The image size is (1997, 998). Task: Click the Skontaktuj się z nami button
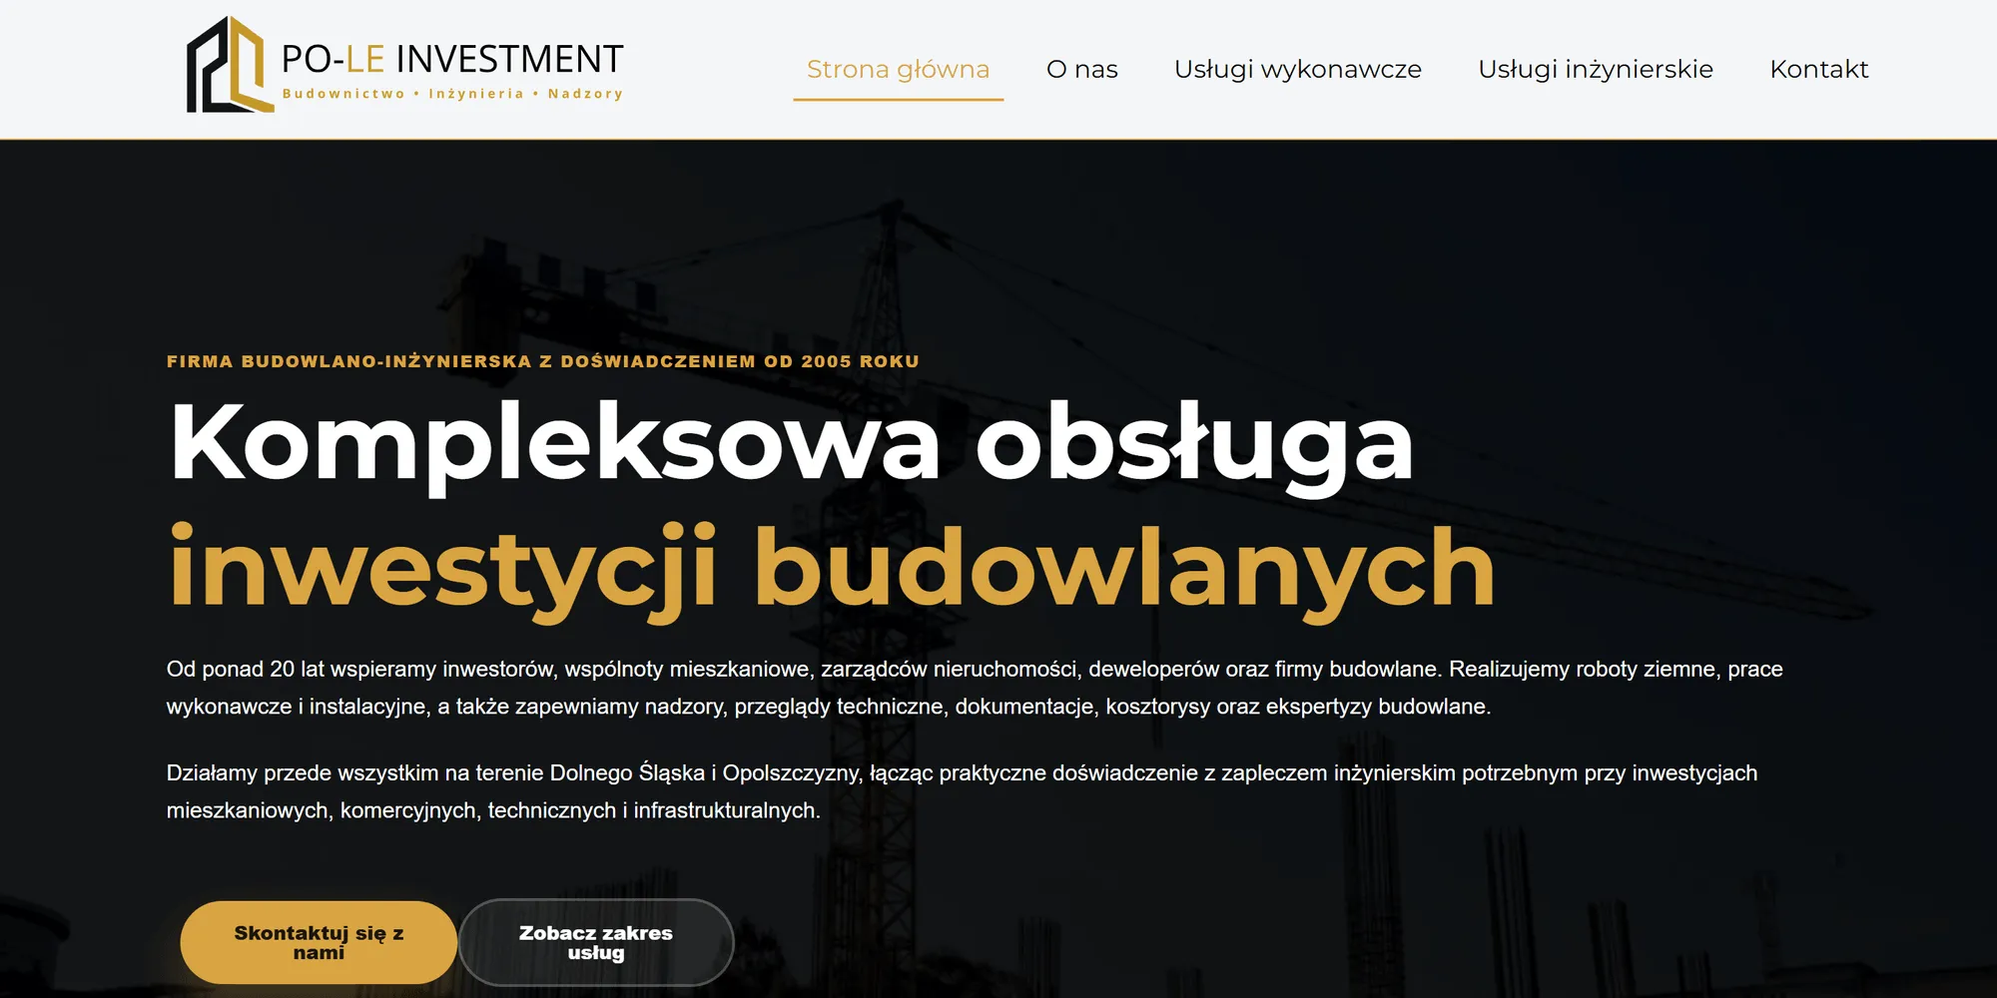[319, 942]
